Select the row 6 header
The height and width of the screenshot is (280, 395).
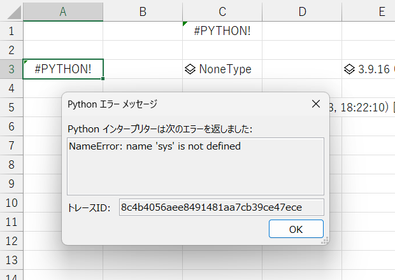click(11, 127)
